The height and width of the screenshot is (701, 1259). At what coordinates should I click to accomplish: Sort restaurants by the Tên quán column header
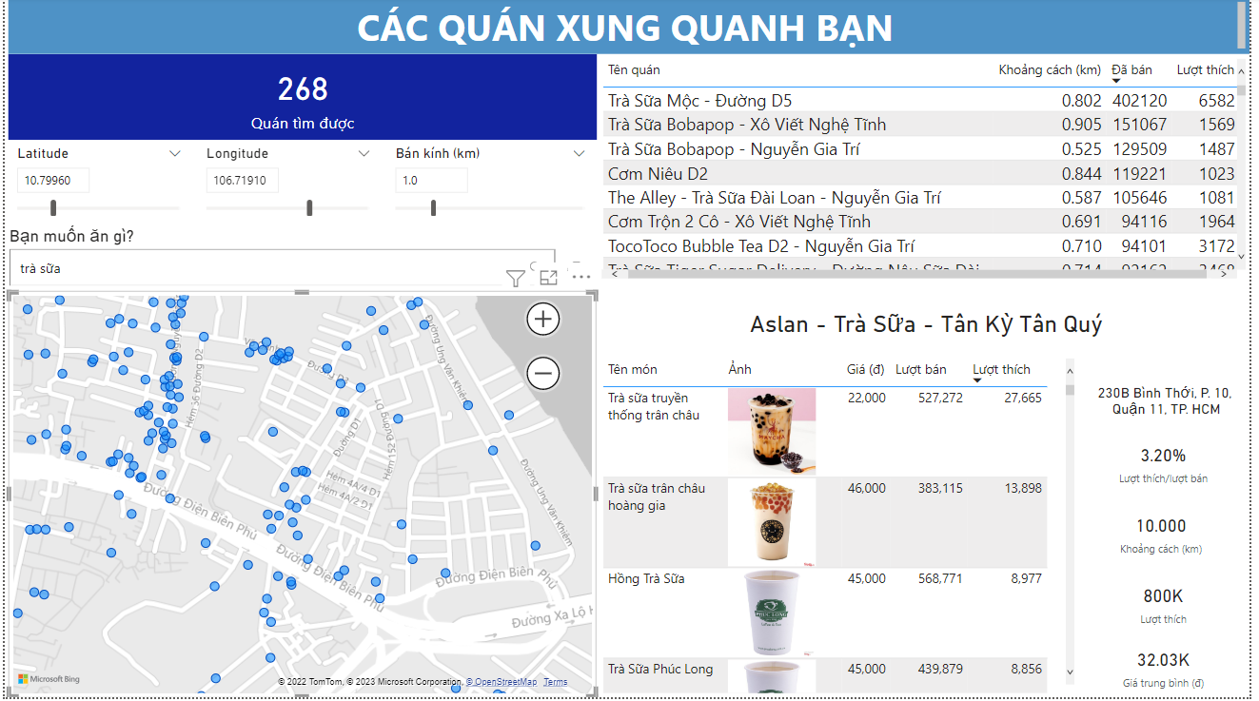tap(634, 69)
